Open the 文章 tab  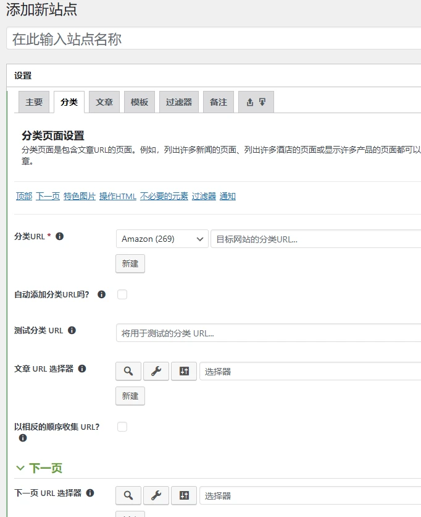[x=104, y=102]
